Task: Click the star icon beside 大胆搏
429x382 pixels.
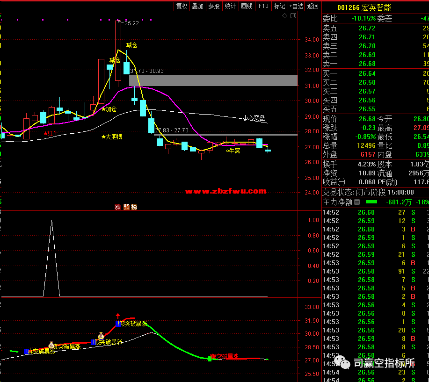Action: 103,137
